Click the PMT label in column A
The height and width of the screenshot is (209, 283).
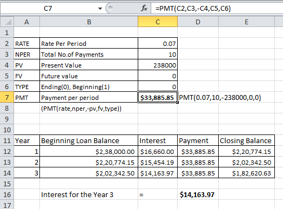click(26, 97)
